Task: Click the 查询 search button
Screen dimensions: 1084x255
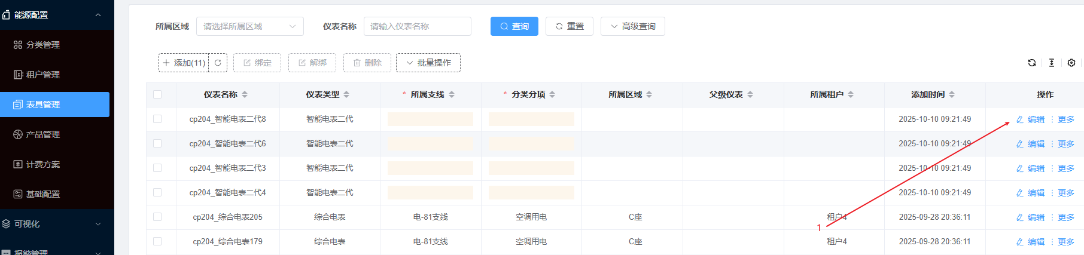Action: [514, 26]
